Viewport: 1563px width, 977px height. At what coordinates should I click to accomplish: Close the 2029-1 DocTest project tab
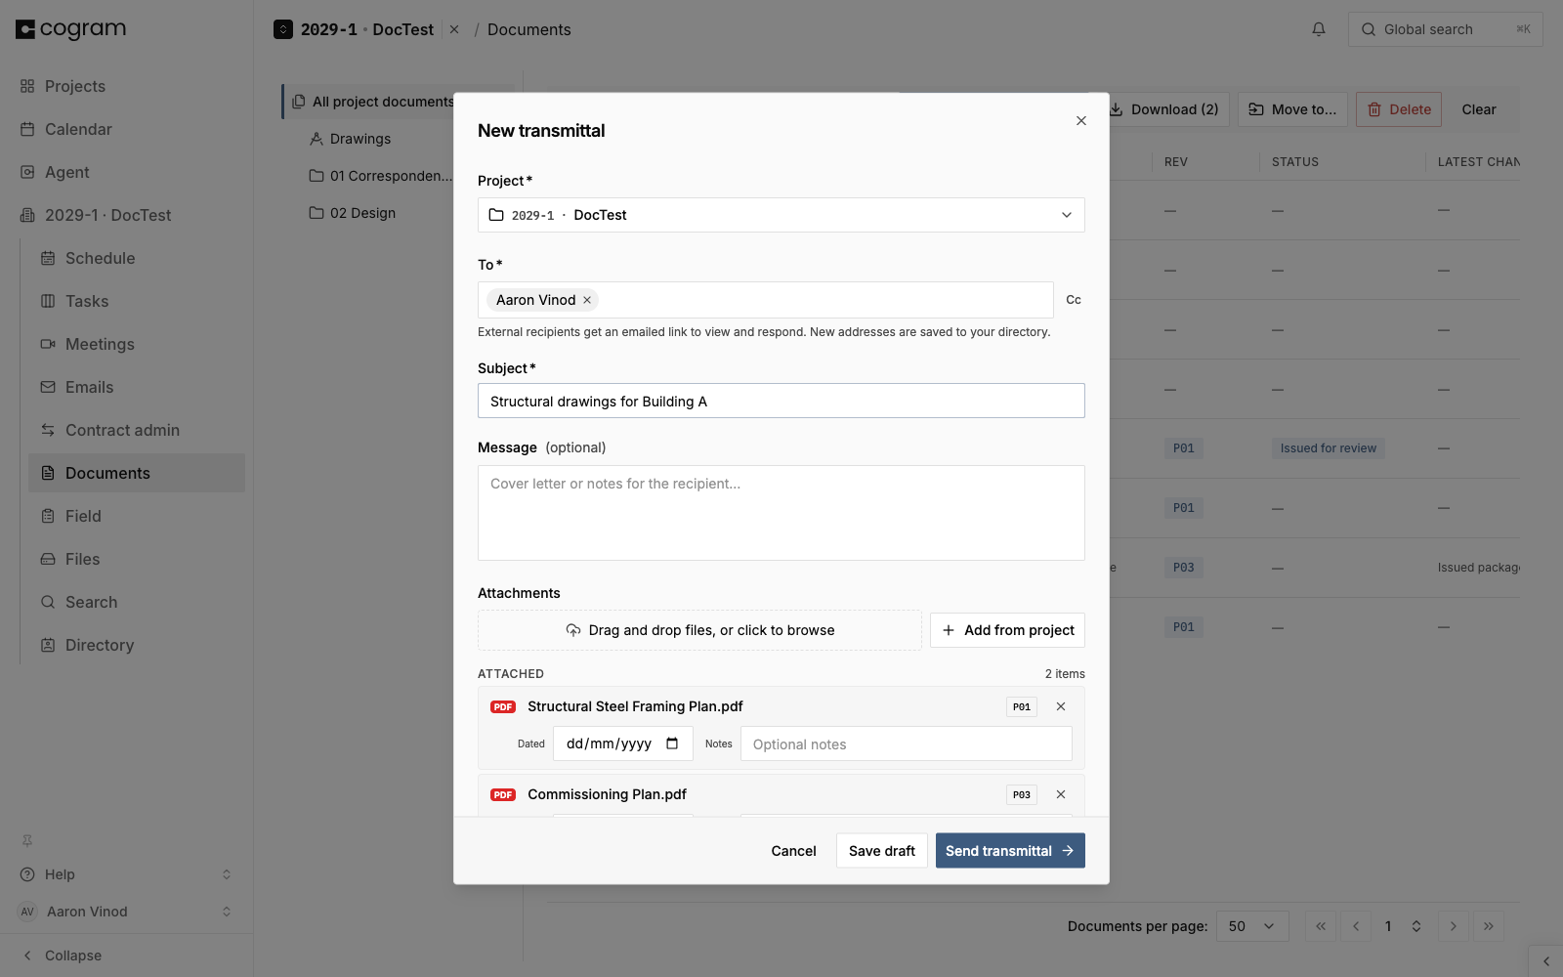[x=454, y=29]
